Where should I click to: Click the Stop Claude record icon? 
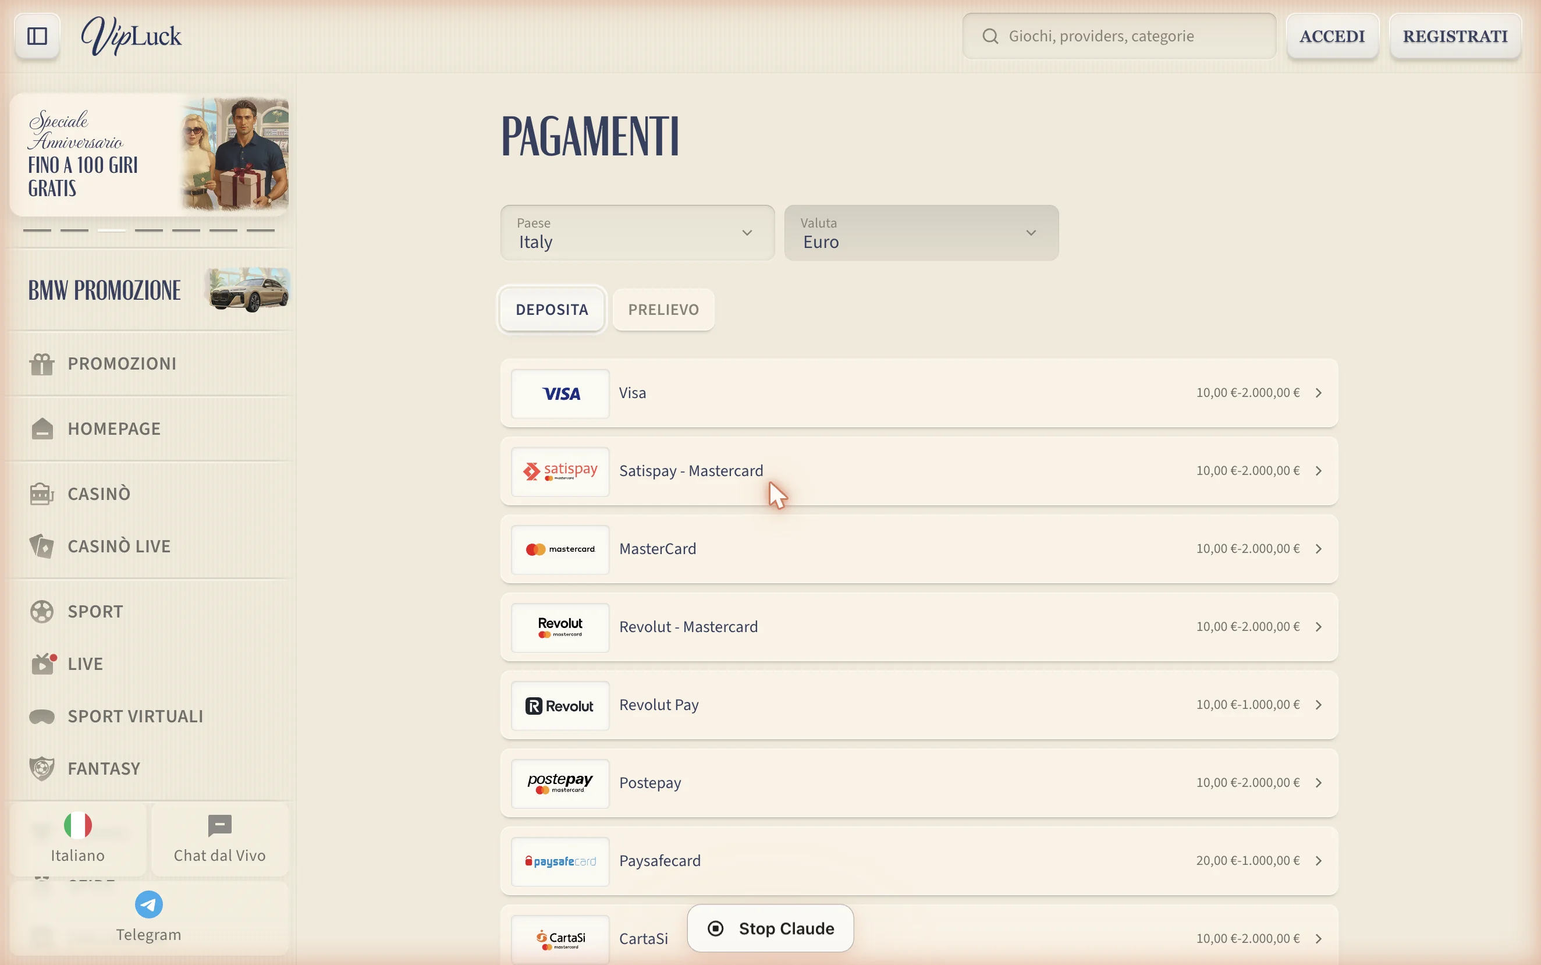[715, 928]
